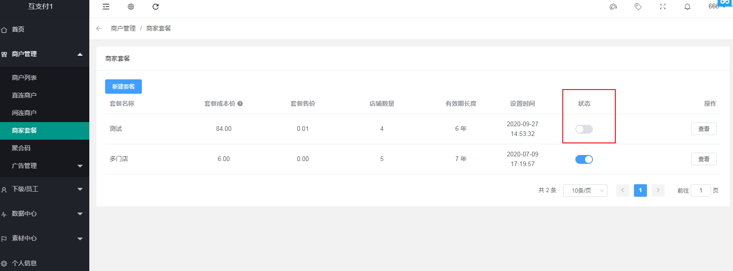Screen dimensions: 733x271
Task: Click the 2020-07-09 17:19:57 timestamp
Action: 522,159
